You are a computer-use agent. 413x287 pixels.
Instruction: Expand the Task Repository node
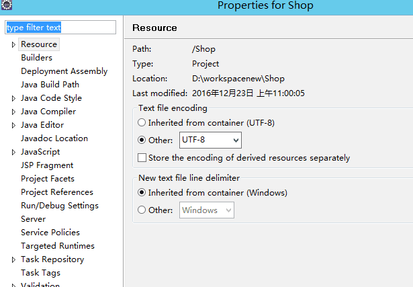[13, 260]
